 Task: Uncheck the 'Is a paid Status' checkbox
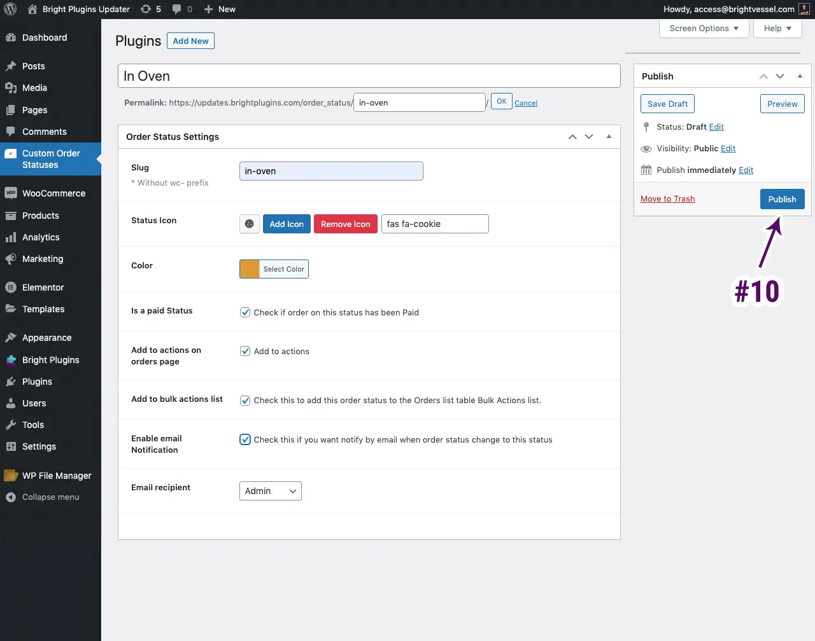tap(245, 312)
